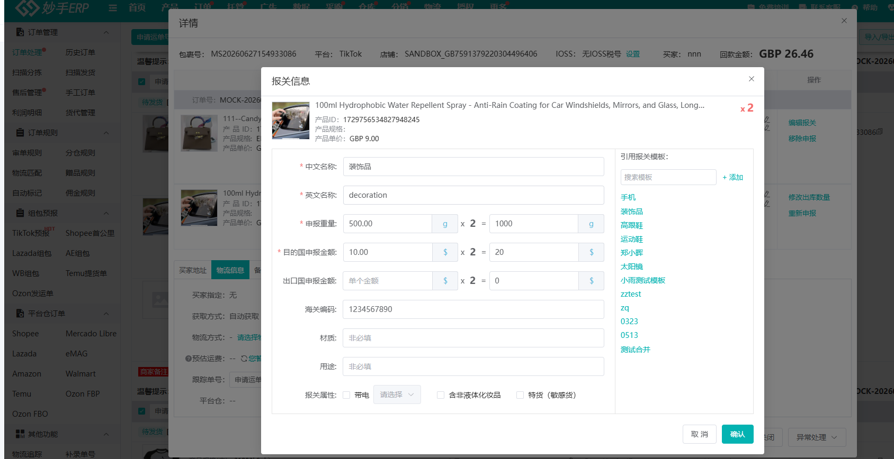894x459 pixels.
Task: Click the 订单管理 section icon
Action: point(20,32)
